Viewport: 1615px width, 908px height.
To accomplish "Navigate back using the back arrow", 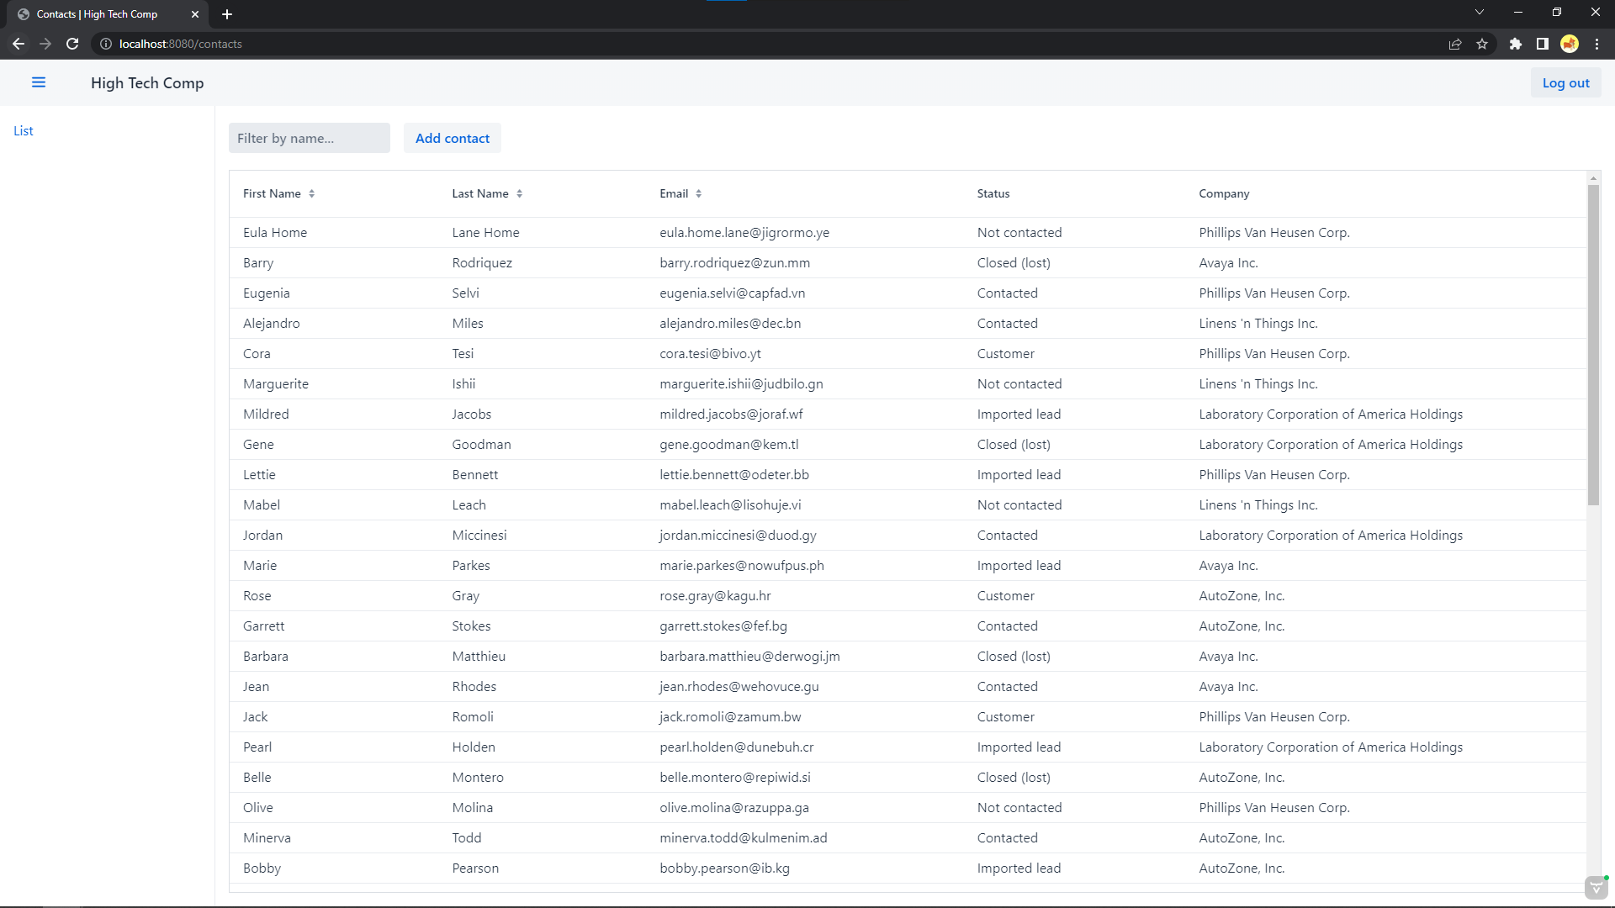I will click(19, 44).
